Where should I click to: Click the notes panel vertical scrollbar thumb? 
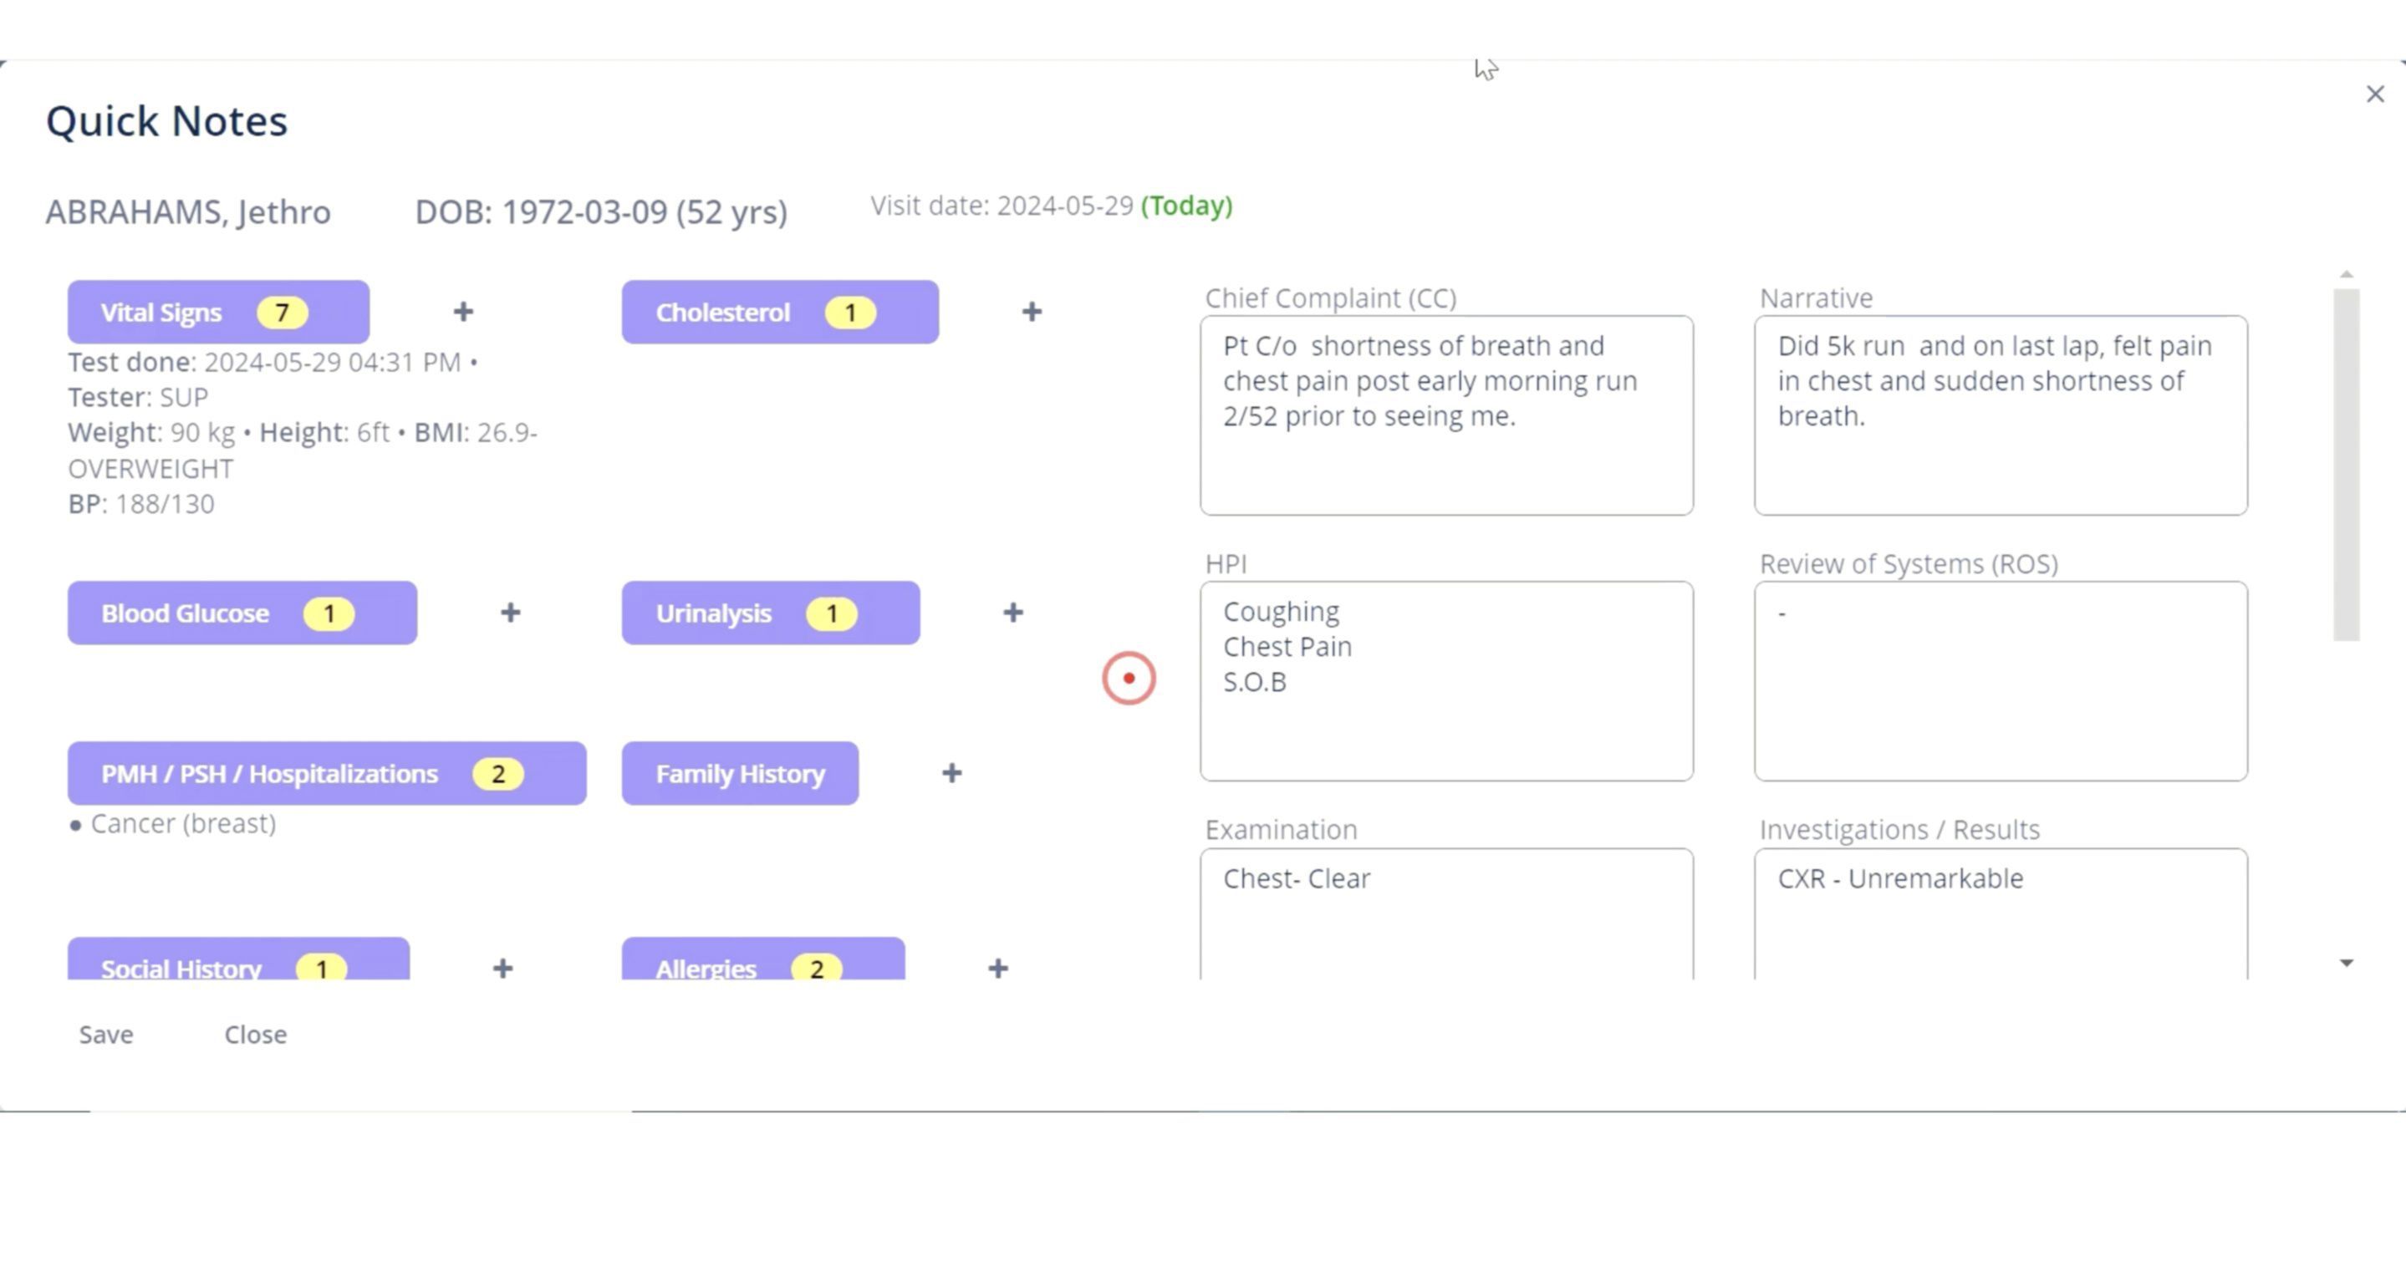click(x=2345, y=465)
